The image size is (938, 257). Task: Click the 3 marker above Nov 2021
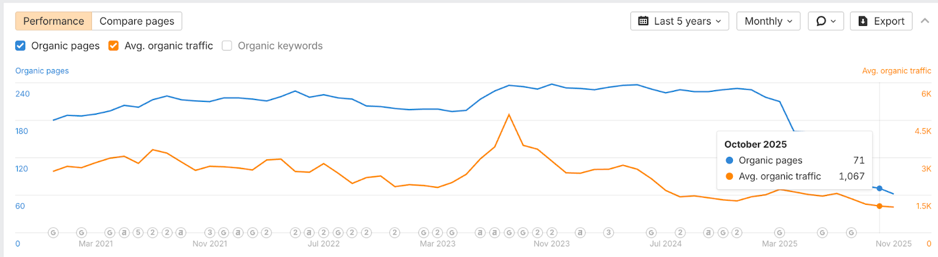(209, 232)
